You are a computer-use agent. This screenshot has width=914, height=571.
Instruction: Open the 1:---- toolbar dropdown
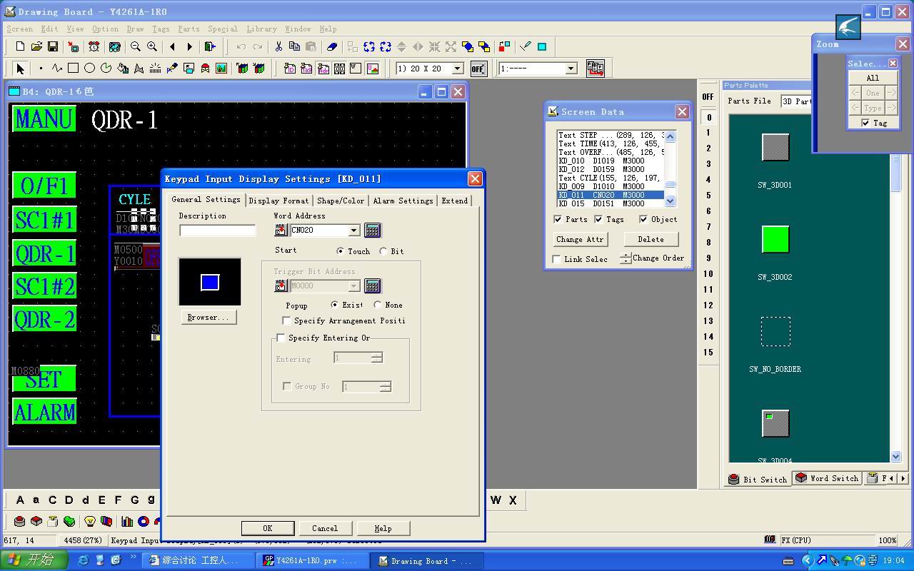pos(571,69)
